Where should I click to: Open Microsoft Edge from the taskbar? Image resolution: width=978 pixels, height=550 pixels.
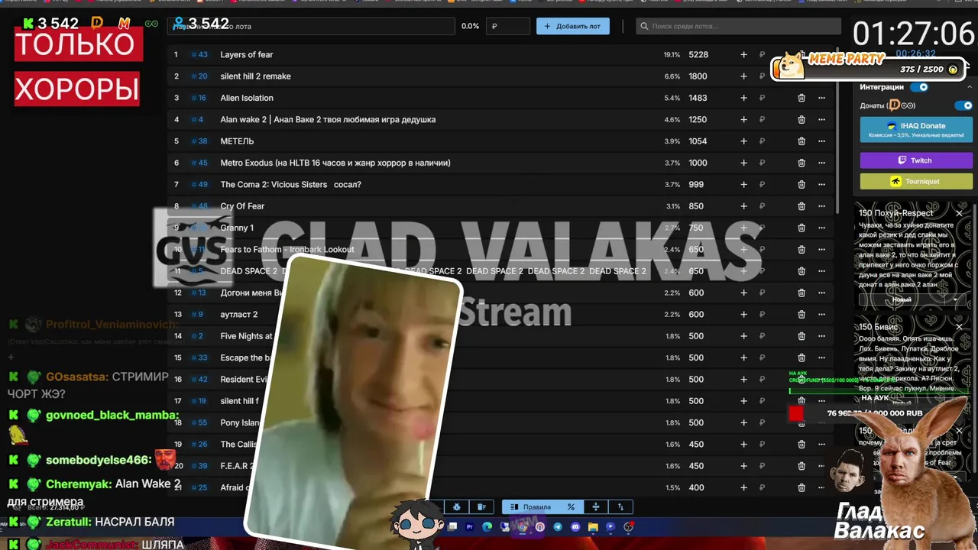pos(487,527)
